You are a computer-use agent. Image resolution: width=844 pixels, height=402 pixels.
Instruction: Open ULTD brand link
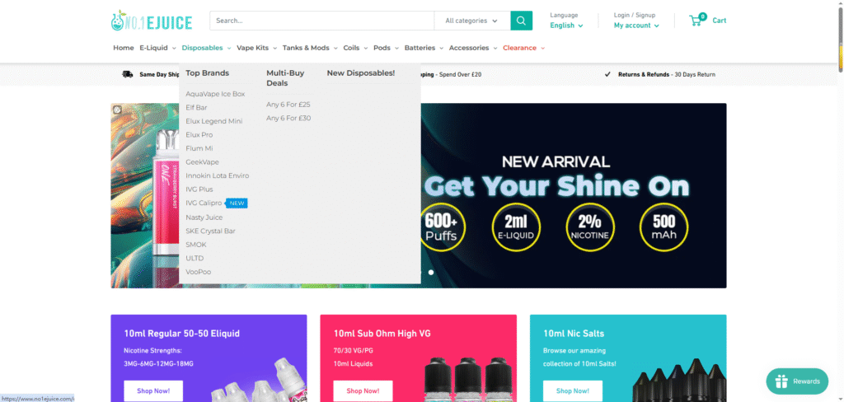tap(195, 259)
